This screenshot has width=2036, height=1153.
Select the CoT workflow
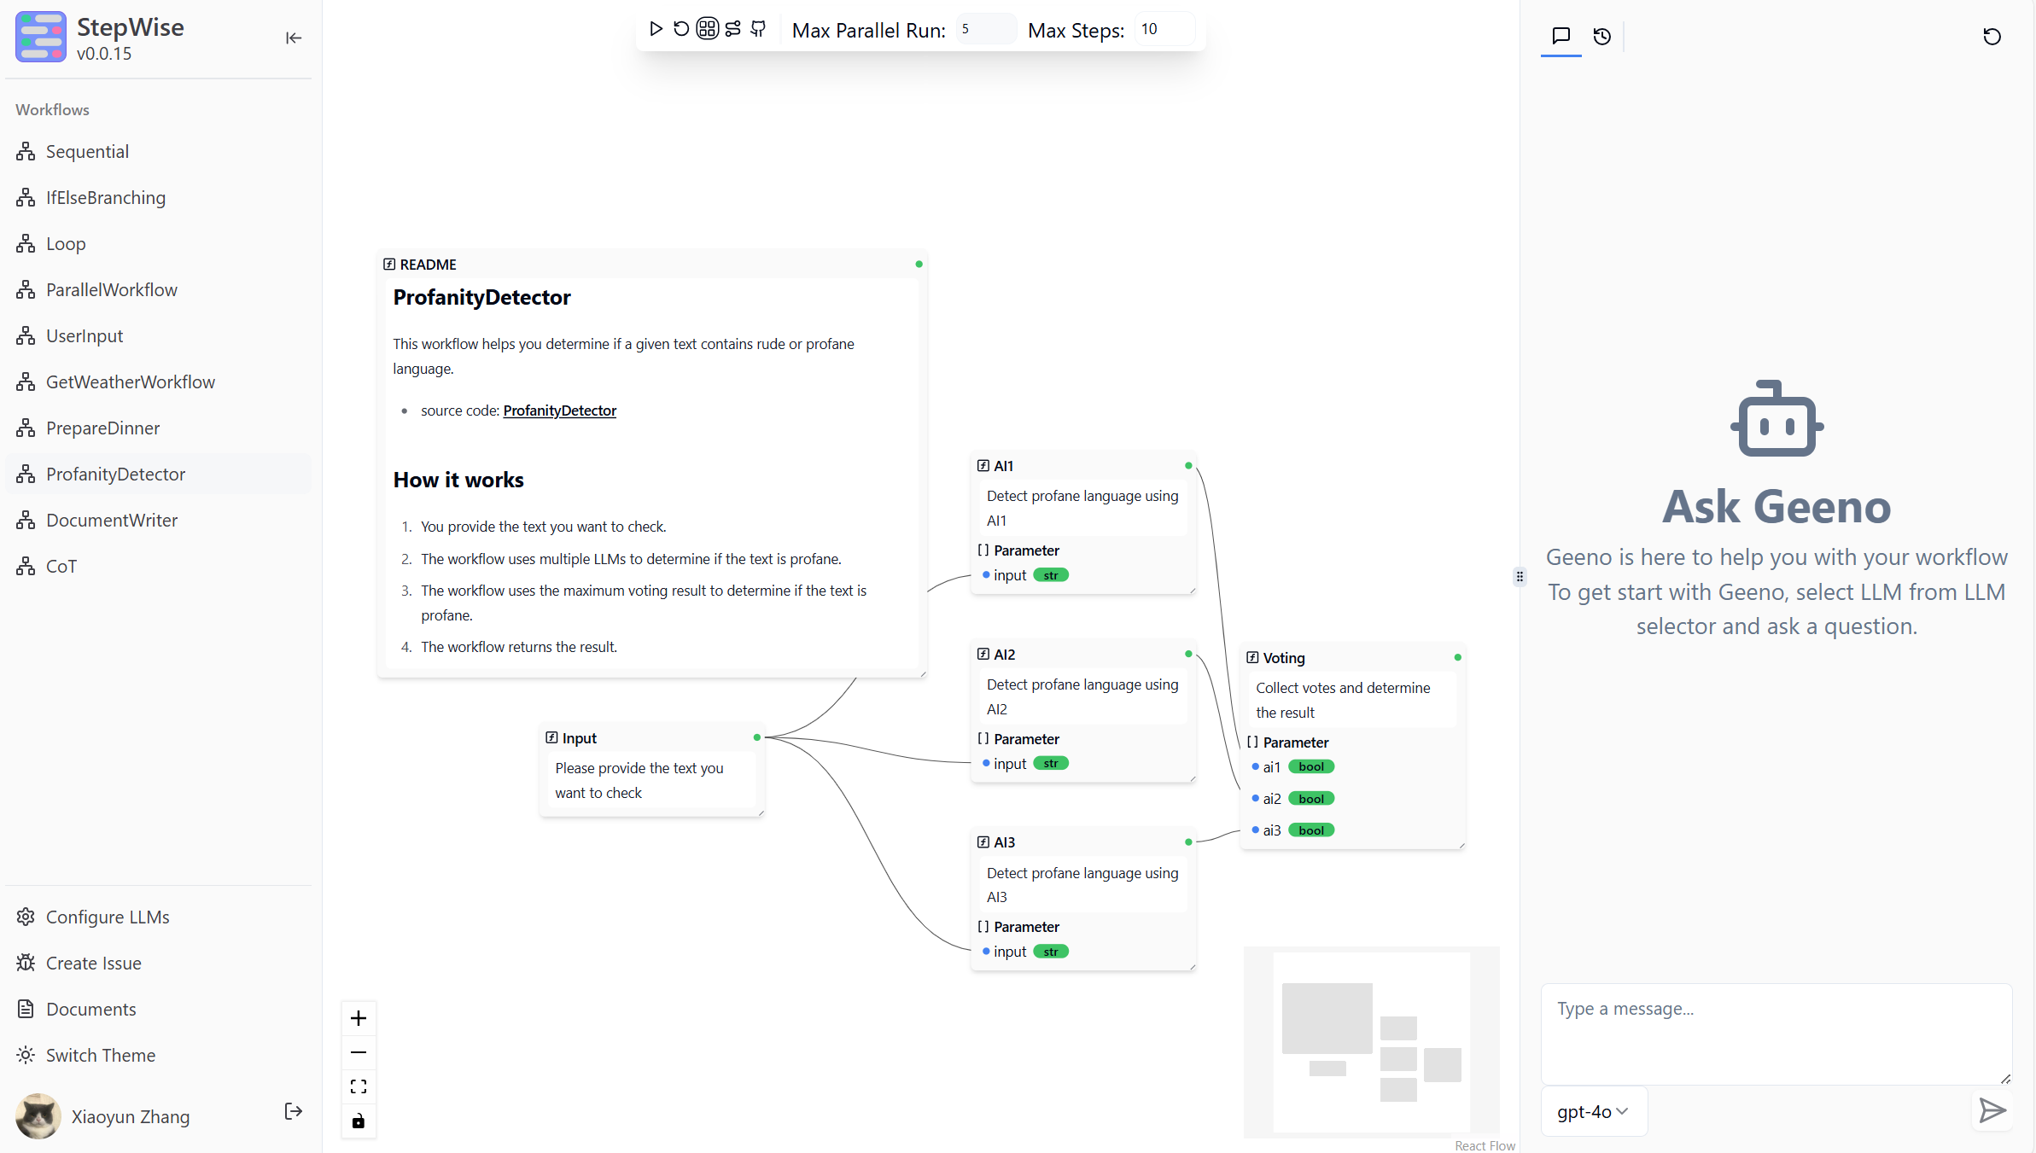point(61,566)
